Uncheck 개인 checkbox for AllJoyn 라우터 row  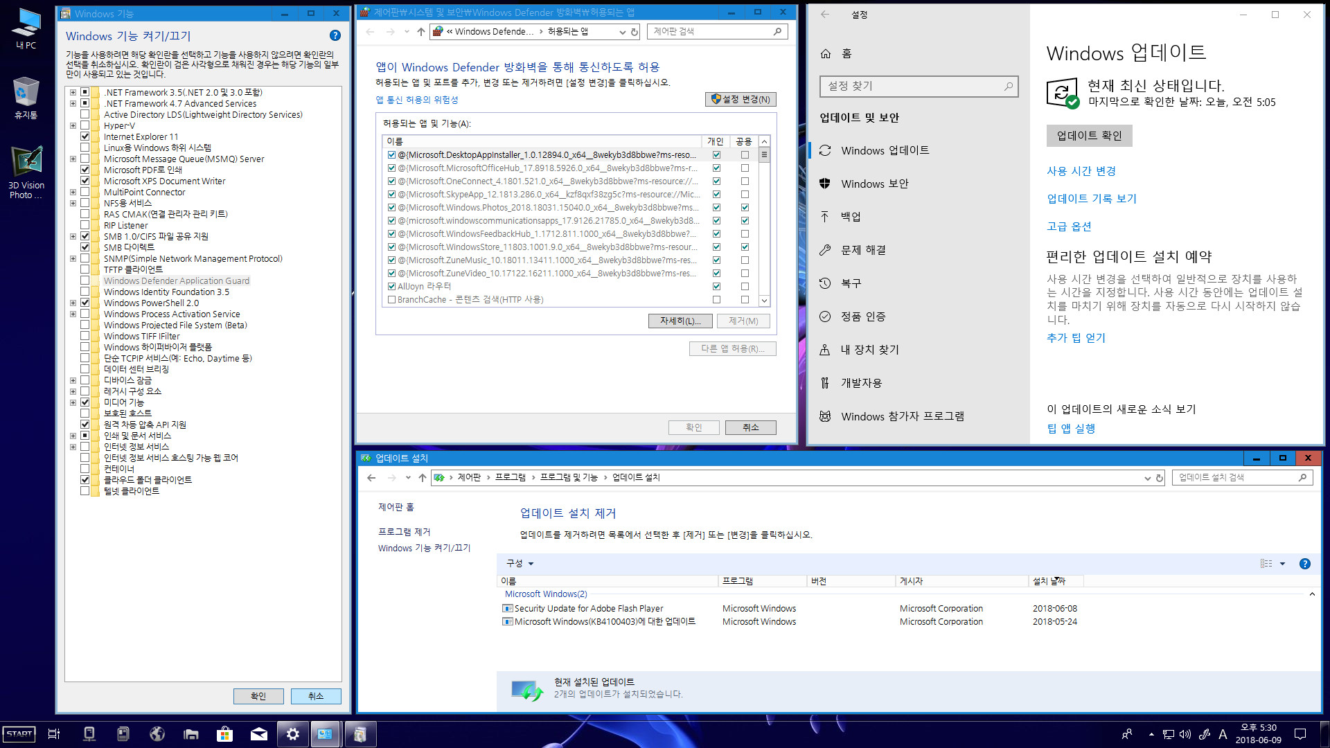tap(716, 287)
